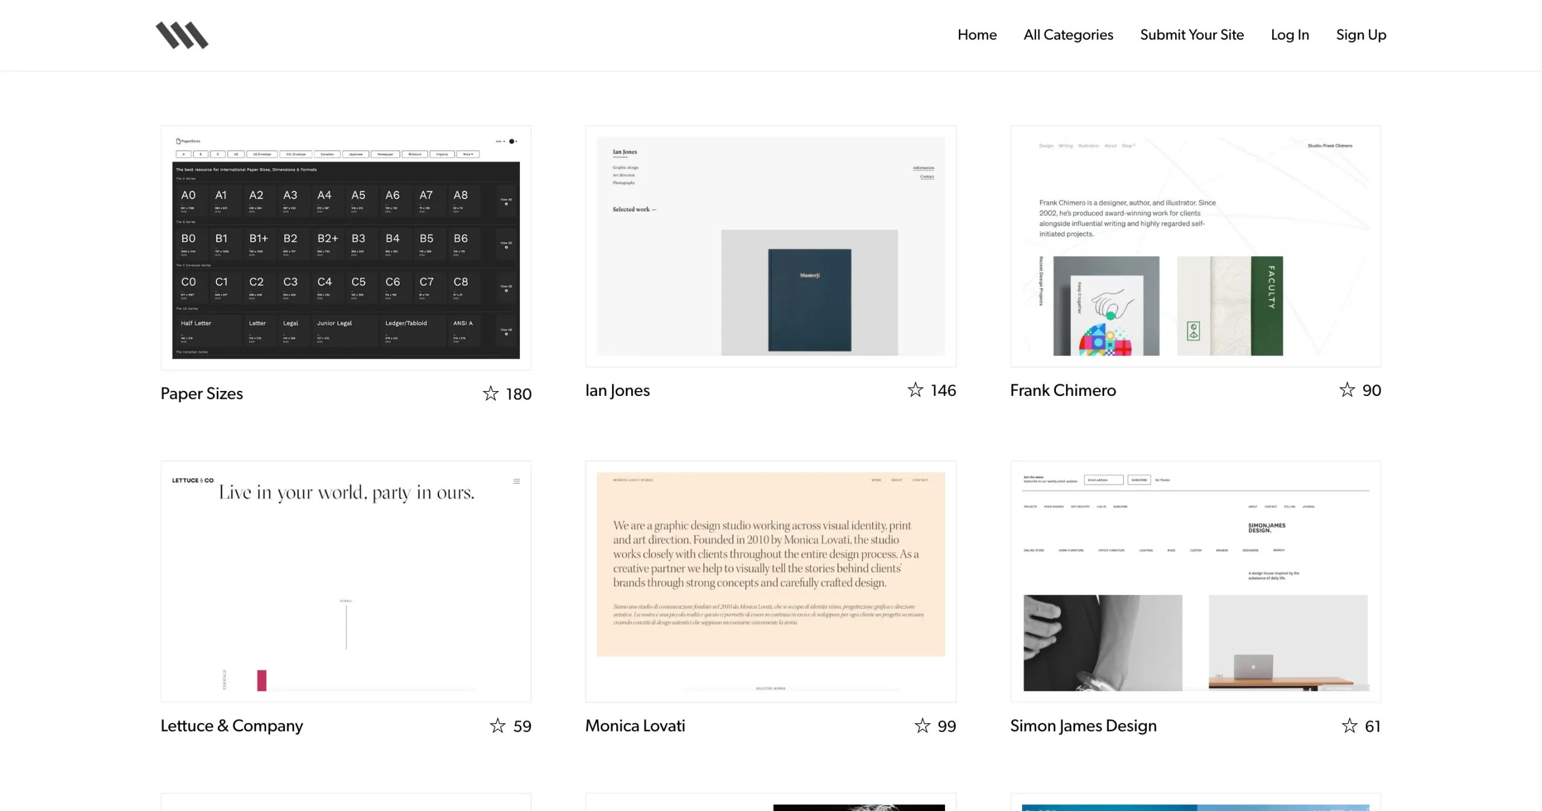The width and height of the screenshot is (1542, 811).
Task: Star the Frank Chimero site
Action: 1347,390
